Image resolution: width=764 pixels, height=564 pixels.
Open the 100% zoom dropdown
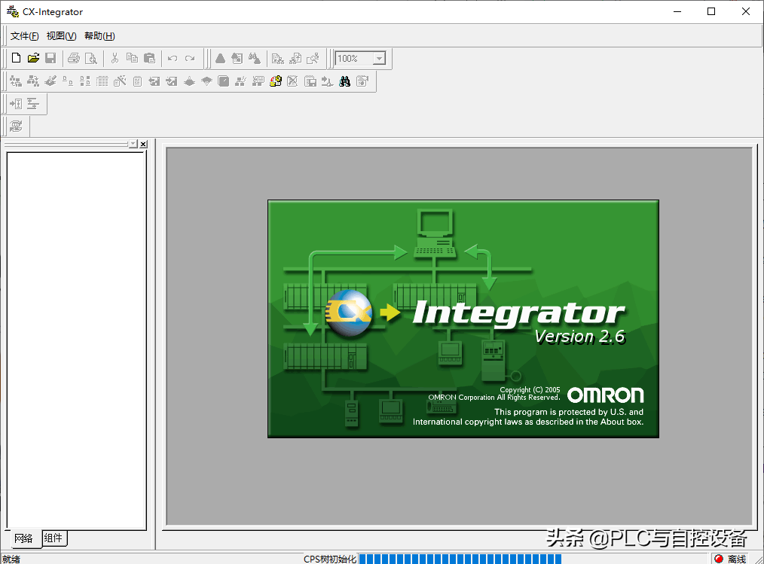click(379, 59)
